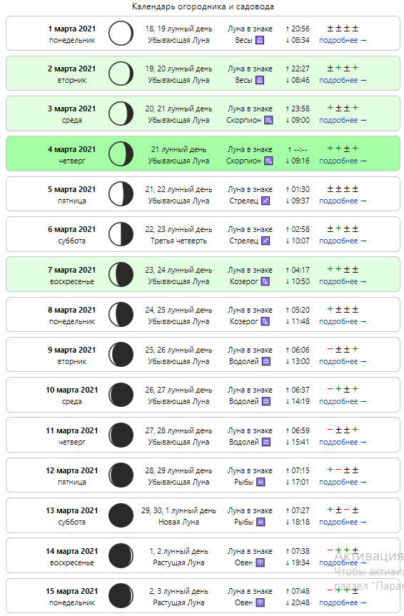Click the Sagittarius zodiac icon for 5 March
The image size is (404, 616).
(x=266, y=201)
